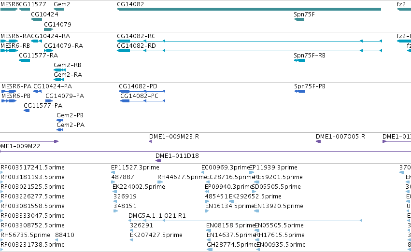The height and width of the screenshot is (252, 411).
Task: Open BAC DME1-011D18 label
Action: (x=177, y=156)
